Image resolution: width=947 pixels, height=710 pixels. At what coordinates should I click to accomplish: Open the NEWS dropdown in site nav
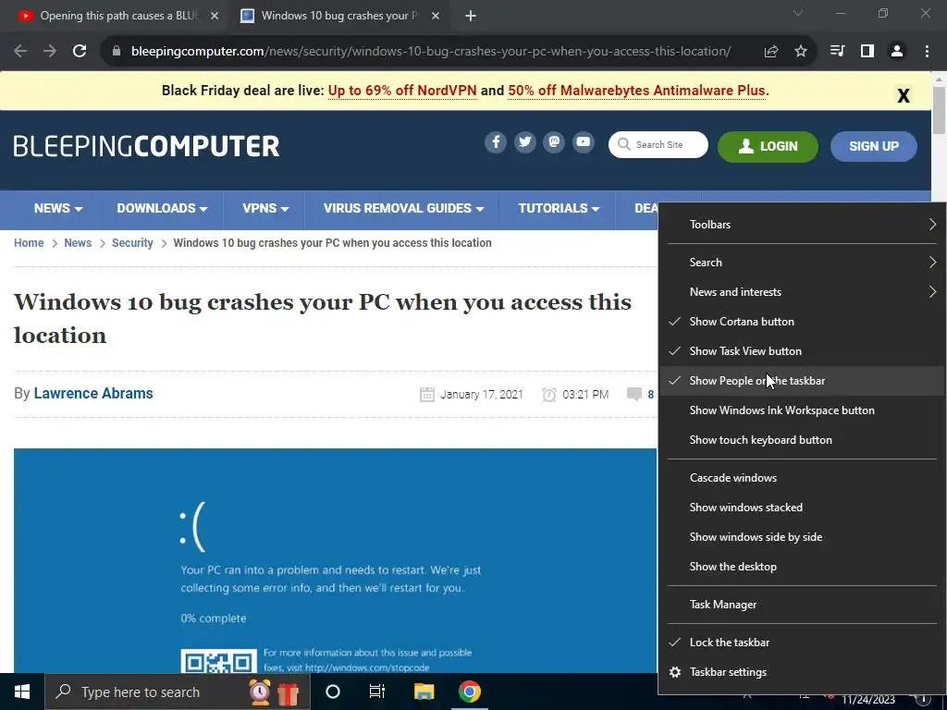[58, 208]
